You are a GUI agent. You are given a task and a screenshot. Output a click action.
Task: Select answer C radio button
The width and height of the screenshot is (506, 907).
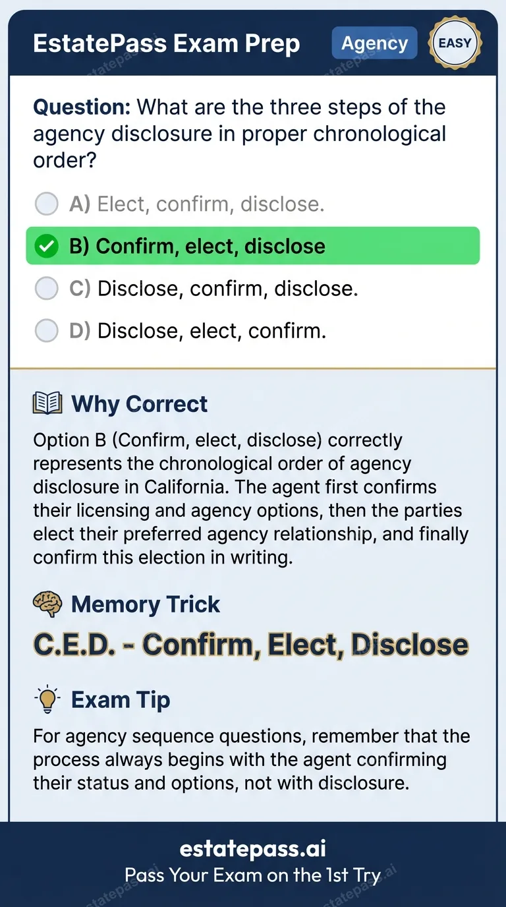point(47,288)
